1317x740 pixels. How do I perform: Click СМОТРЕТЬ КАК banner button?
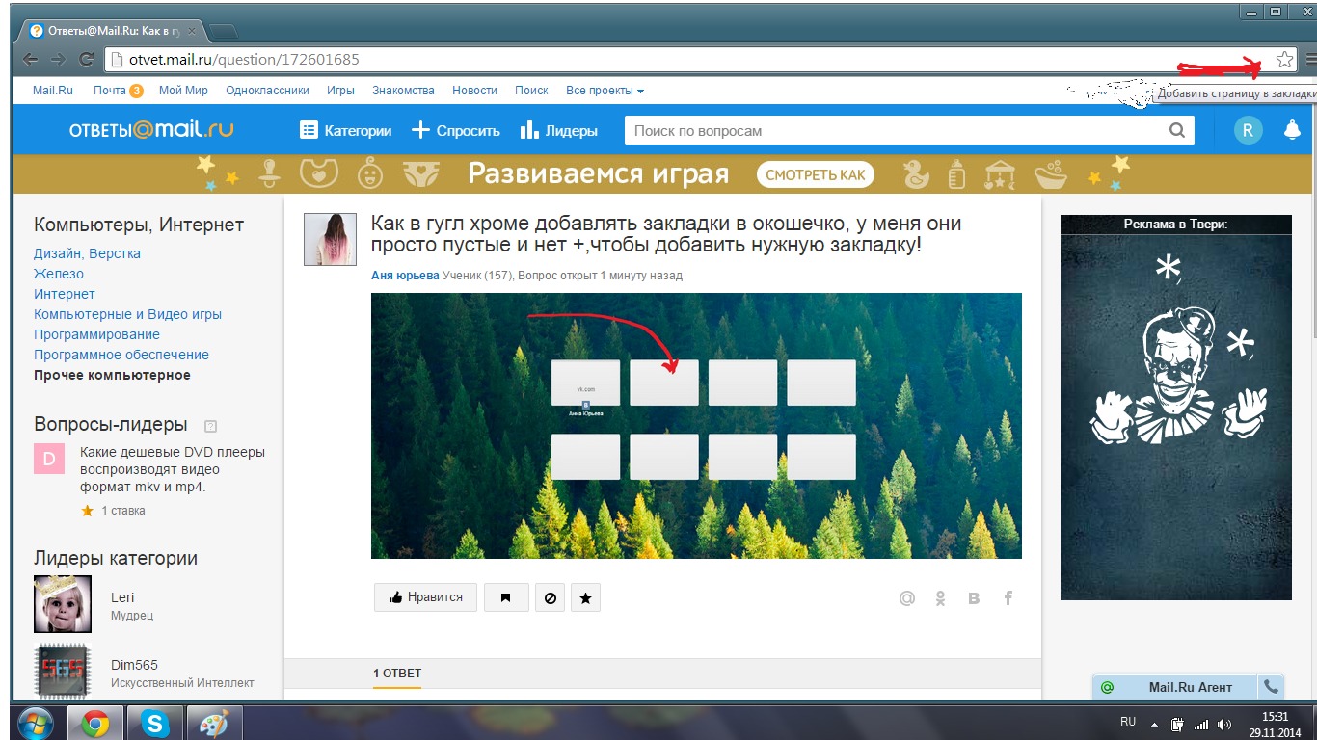click(x=816, y=174)
